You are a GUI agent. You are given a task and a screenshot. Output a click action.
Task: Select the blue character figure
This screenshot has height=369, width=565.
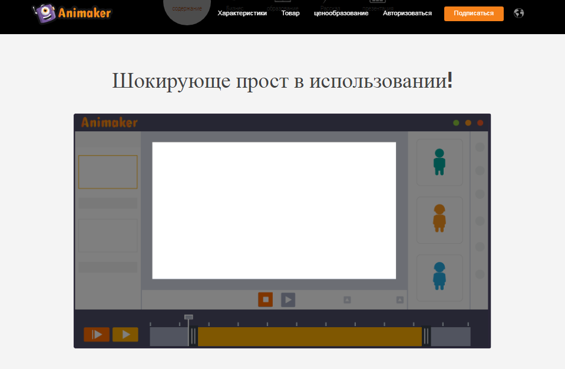click(440, 276)
